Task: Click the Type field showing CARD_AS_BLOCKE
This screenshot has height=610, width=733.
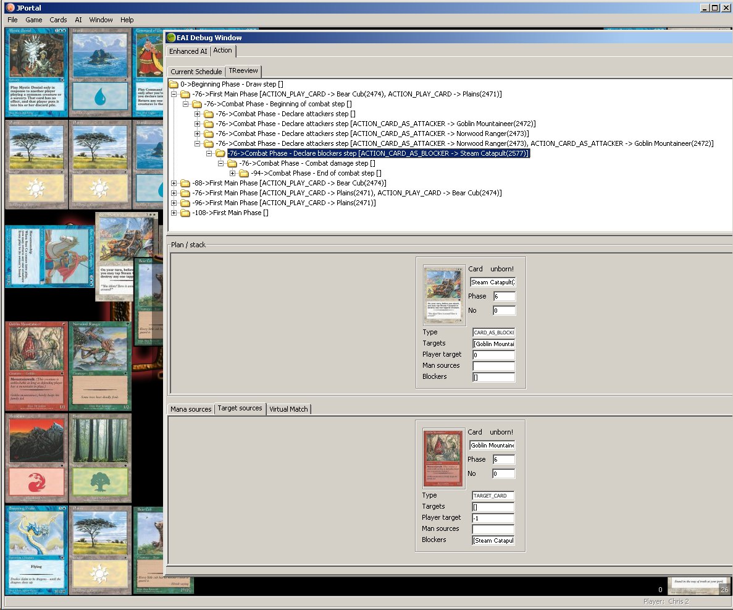Action: point(493,333)
